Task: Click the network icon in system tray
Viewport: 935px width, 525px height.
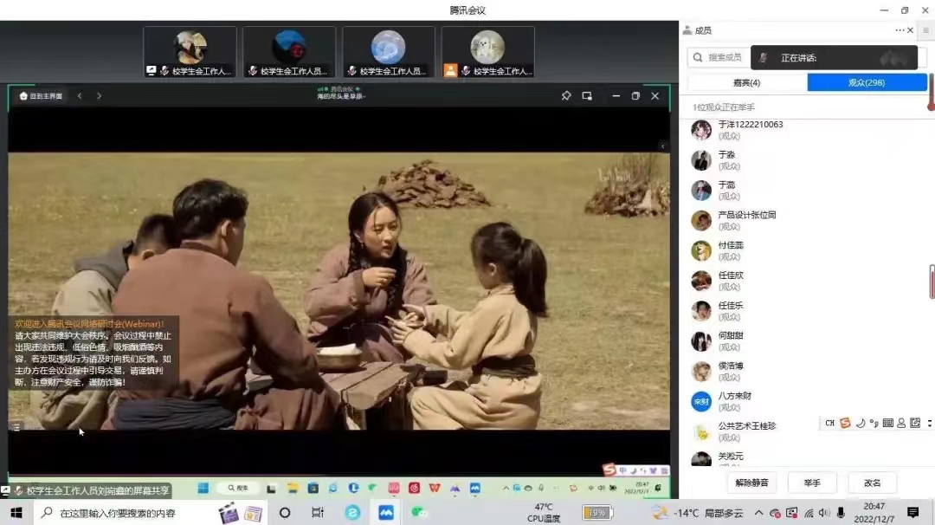Action: coord(809,513)
